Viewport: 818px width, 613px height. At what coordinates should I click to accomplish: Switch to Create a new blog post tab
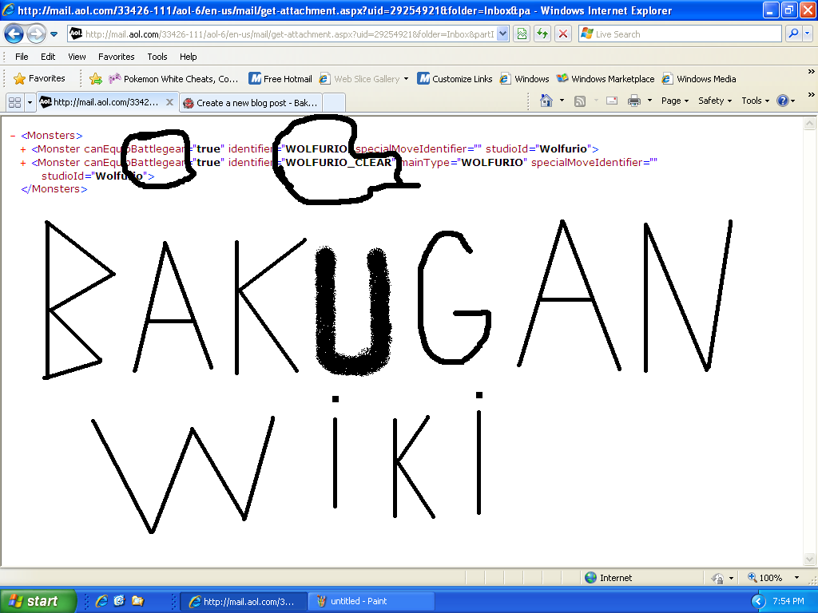point(252,103)
